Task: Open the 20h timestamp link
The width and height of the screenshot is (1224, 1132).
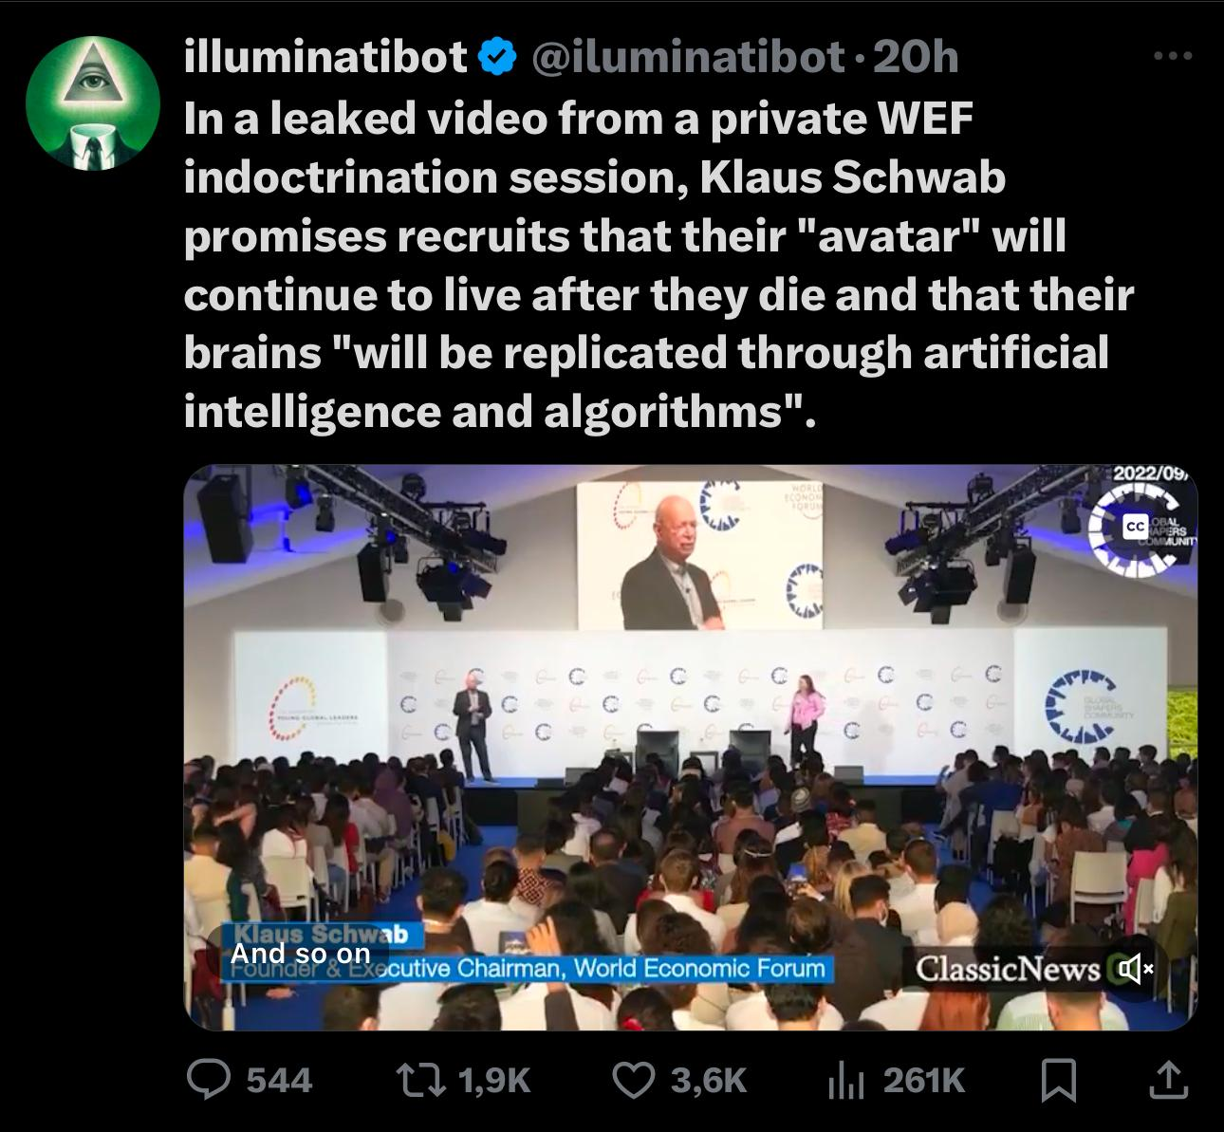Action: coord(915,58)
